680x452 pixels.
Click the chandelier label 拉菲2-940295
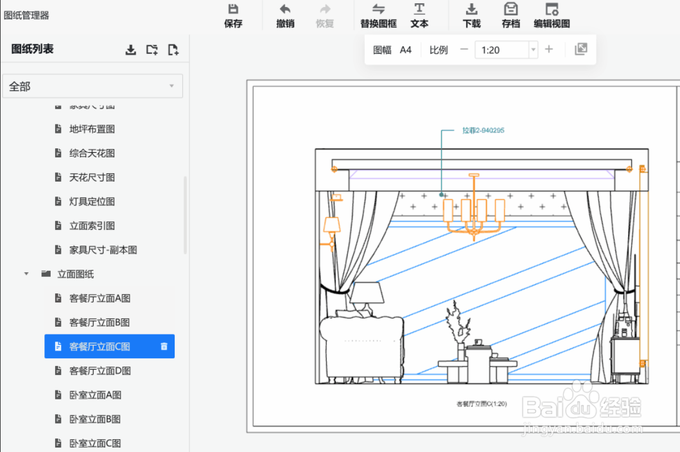[x=483, y=130]
